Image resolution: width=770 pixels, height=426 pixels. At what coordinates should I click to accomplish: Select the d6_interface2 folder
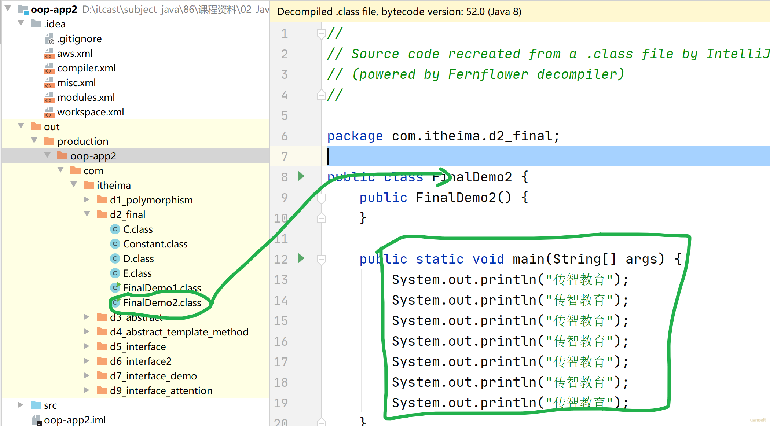[141, 361]
